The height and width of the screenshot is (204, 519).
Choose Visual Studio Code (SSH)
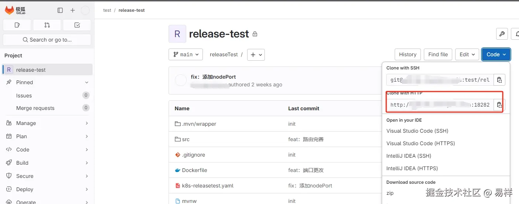pos(417,131)
